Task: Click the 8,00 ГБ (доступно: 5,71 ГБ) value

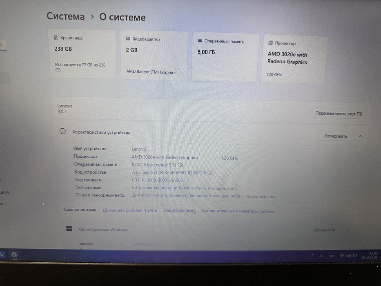Action: click(158, 165)
